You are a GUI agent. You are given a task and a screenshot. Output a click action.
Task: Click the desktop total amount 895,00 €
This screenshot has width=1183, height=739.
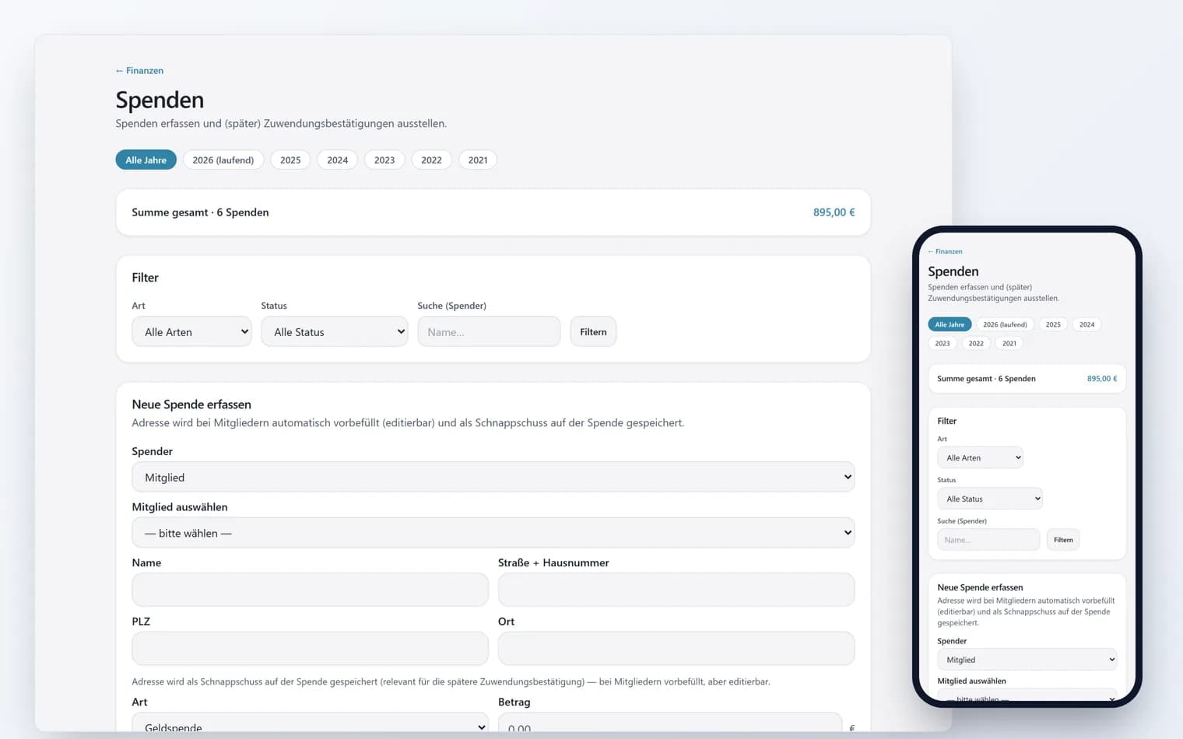[x=834, y=212]
